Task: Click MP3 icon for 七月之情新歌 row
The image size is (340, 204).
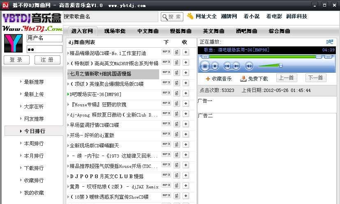Action: (167, 72)
